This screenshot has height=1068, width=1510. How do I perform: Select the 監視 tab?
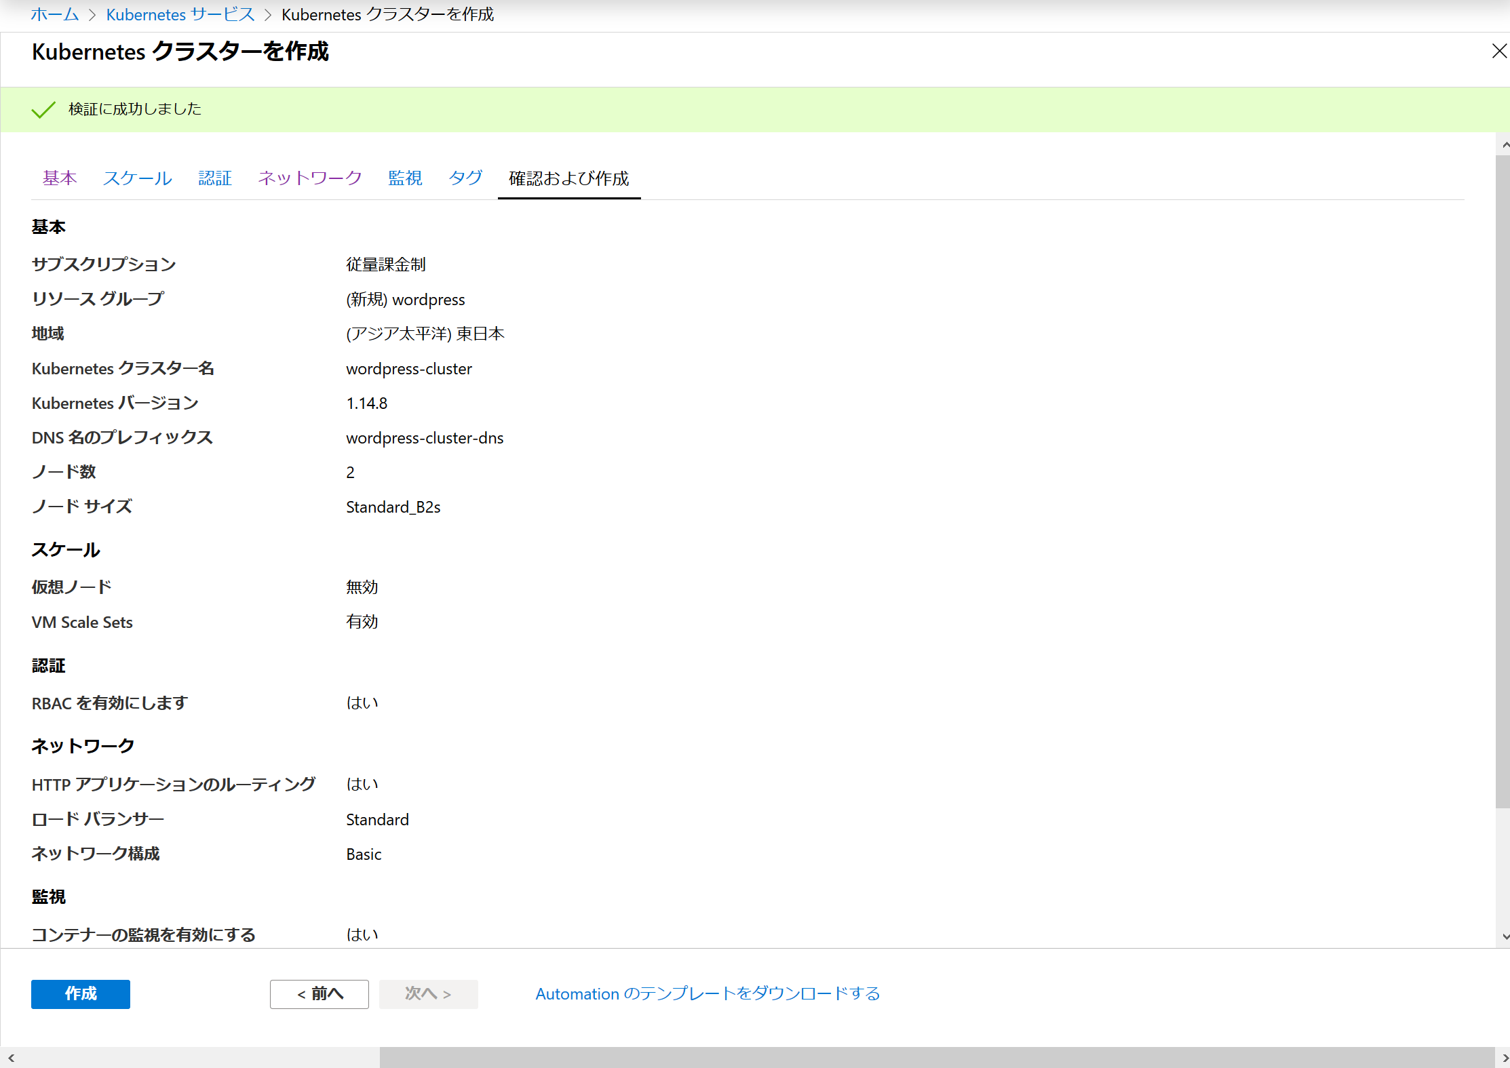pos(405,178)
